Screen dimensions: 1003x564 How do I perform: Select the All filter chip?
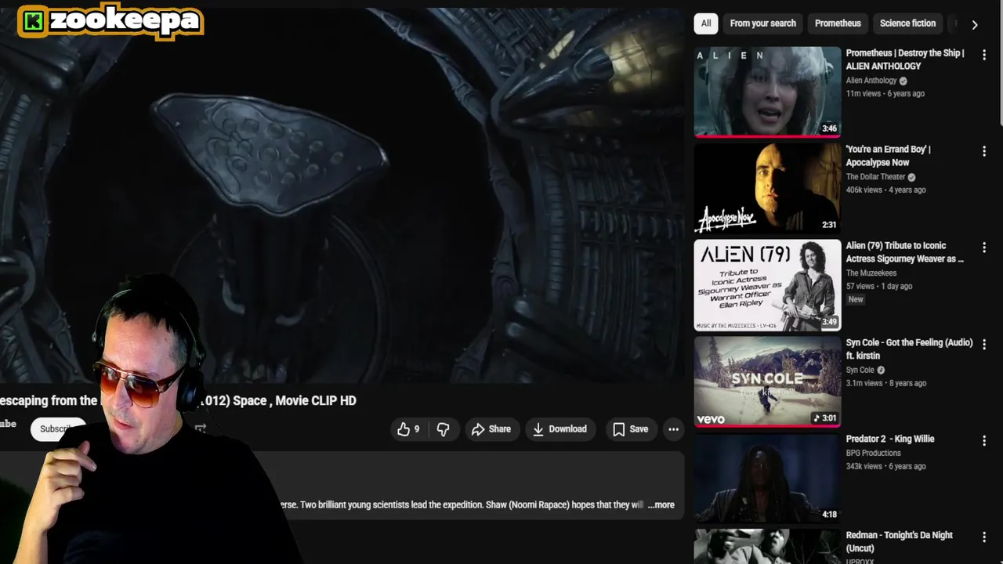click(706, 23)
